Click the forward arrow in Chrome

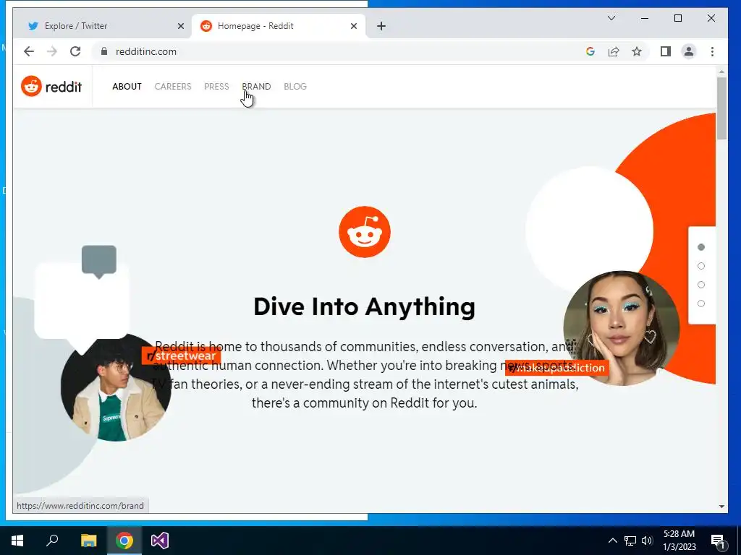52,51
